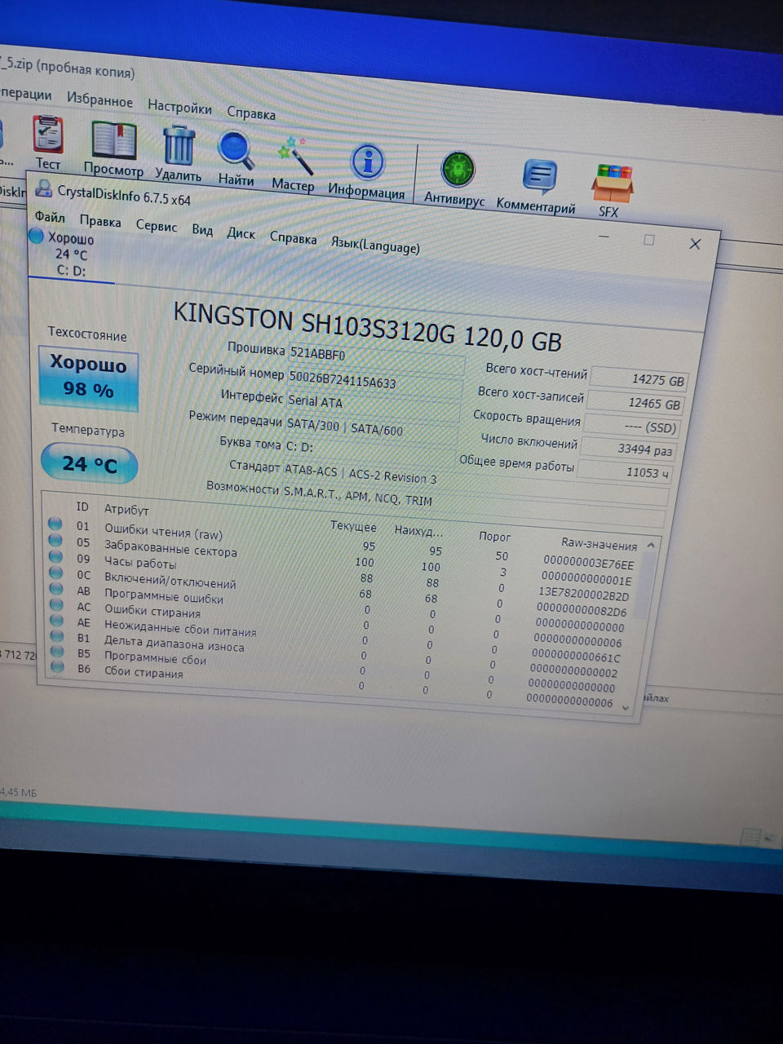Open the Правка menu in CrystalDiskInfo
Screen dimensions: 783x1044
tap(100, 221)
